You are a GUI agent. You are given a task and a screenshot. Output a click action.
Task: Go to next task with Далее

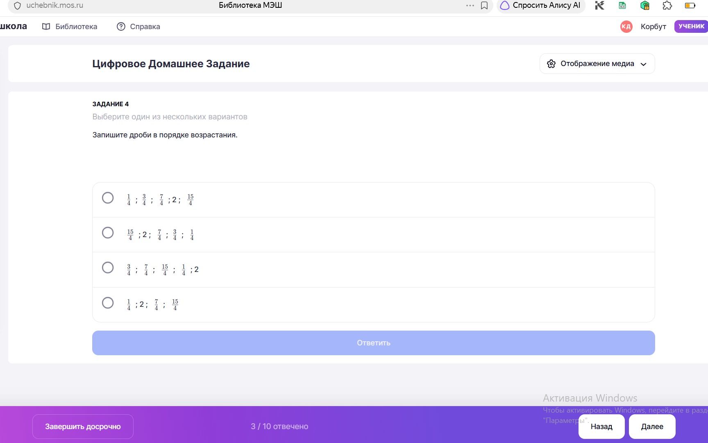[x=652, y=427]
